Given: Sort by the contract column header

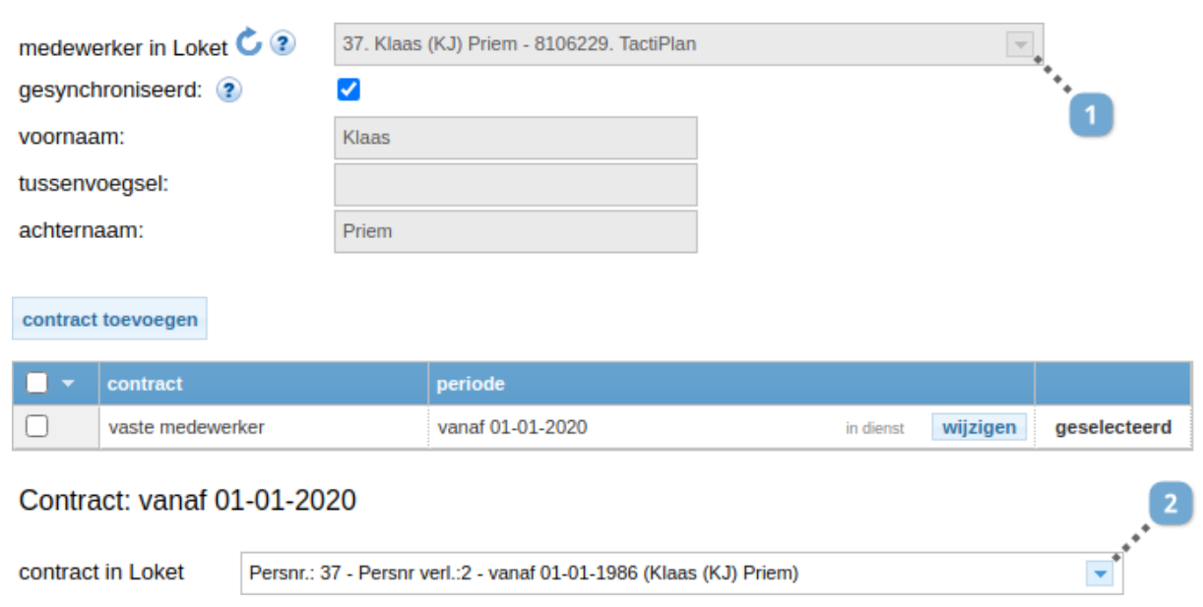Looking at the screenshot, I should pyautogui.click(x=145, y=384).
